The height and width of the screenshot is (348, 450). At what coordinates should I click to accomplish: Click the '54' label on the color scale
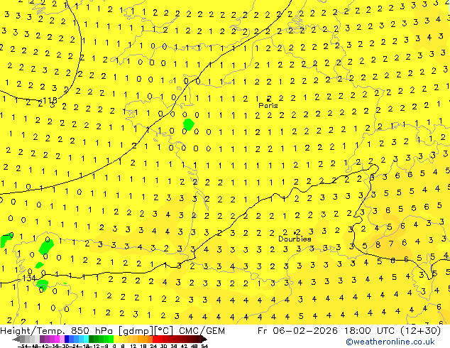(204, 347)
